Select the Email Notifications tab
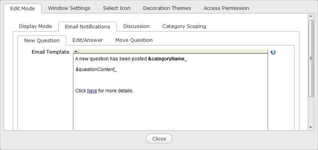 [x=88, y=27]
